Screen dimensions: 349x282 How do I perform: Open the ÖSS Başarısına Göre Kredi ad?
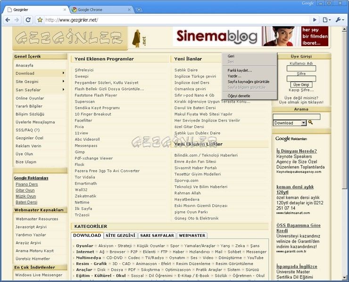coord(299,228)
